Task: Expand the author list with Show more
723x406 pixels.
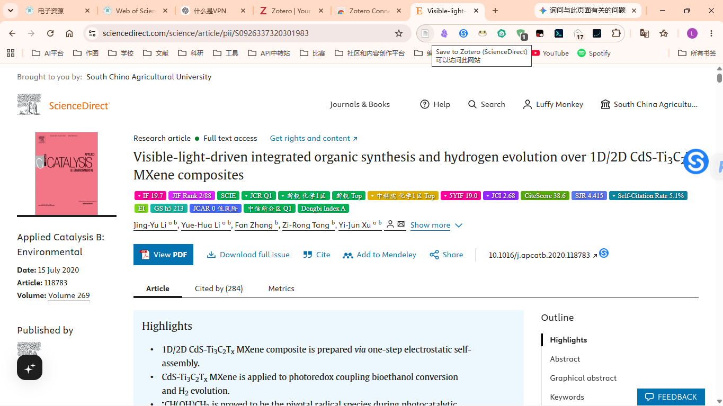Action: (x=436, y=225)
